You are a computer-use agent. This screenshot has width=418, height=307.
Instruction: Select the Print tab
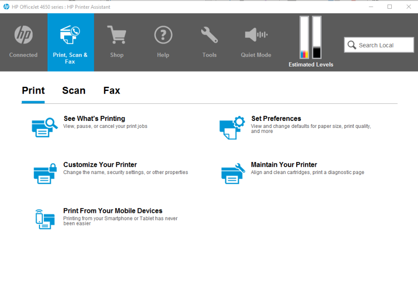[33, 91]
